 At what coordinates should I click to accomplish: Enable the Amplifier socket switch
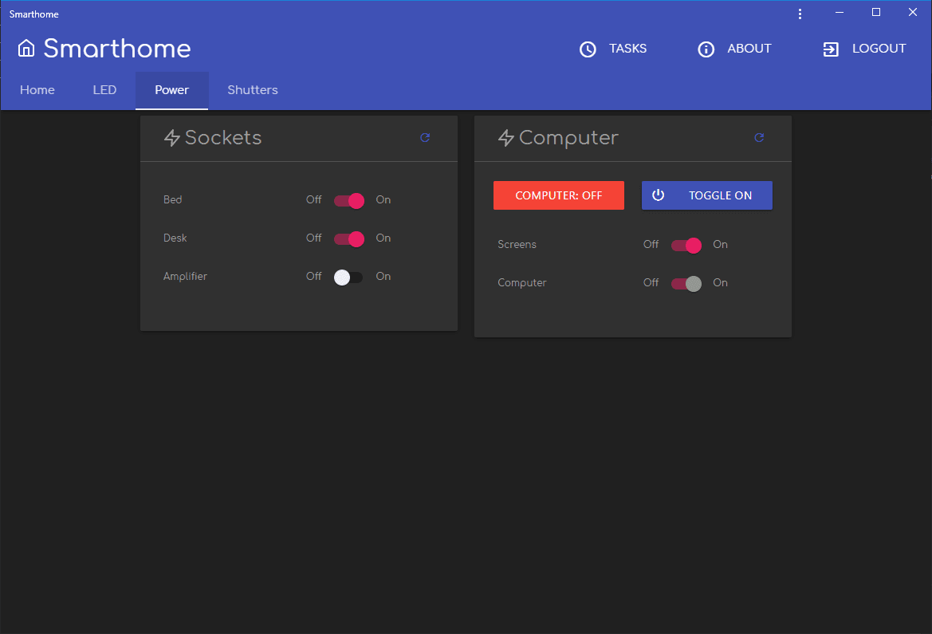click(x=348, y=278)
